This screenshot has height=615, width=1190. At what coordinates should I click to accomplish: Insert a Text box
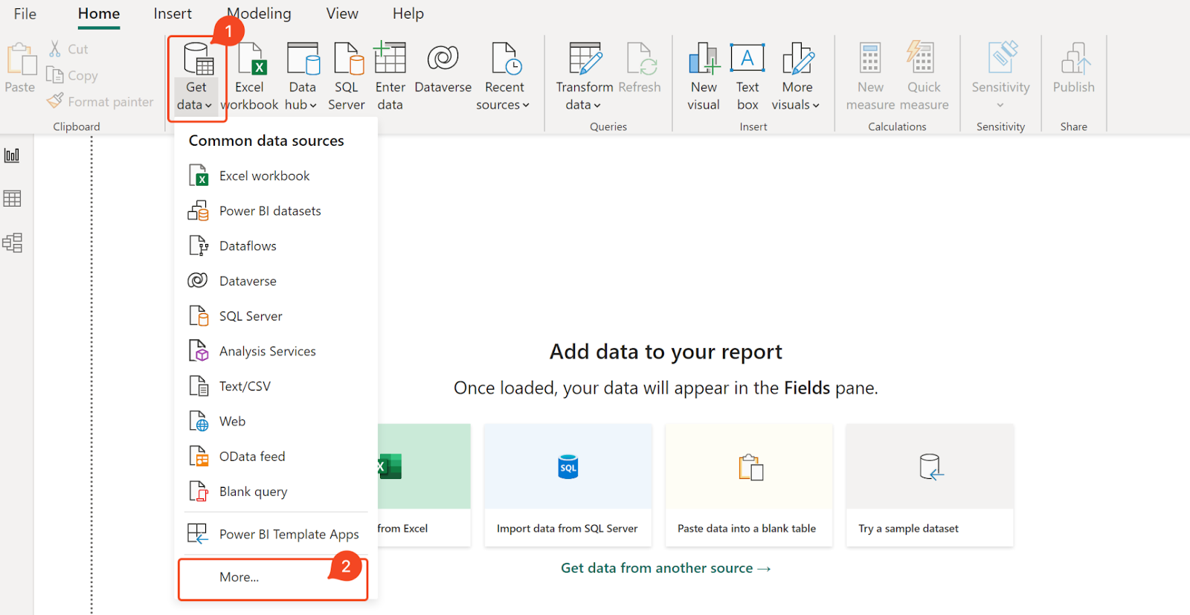(x=747, y=77)
